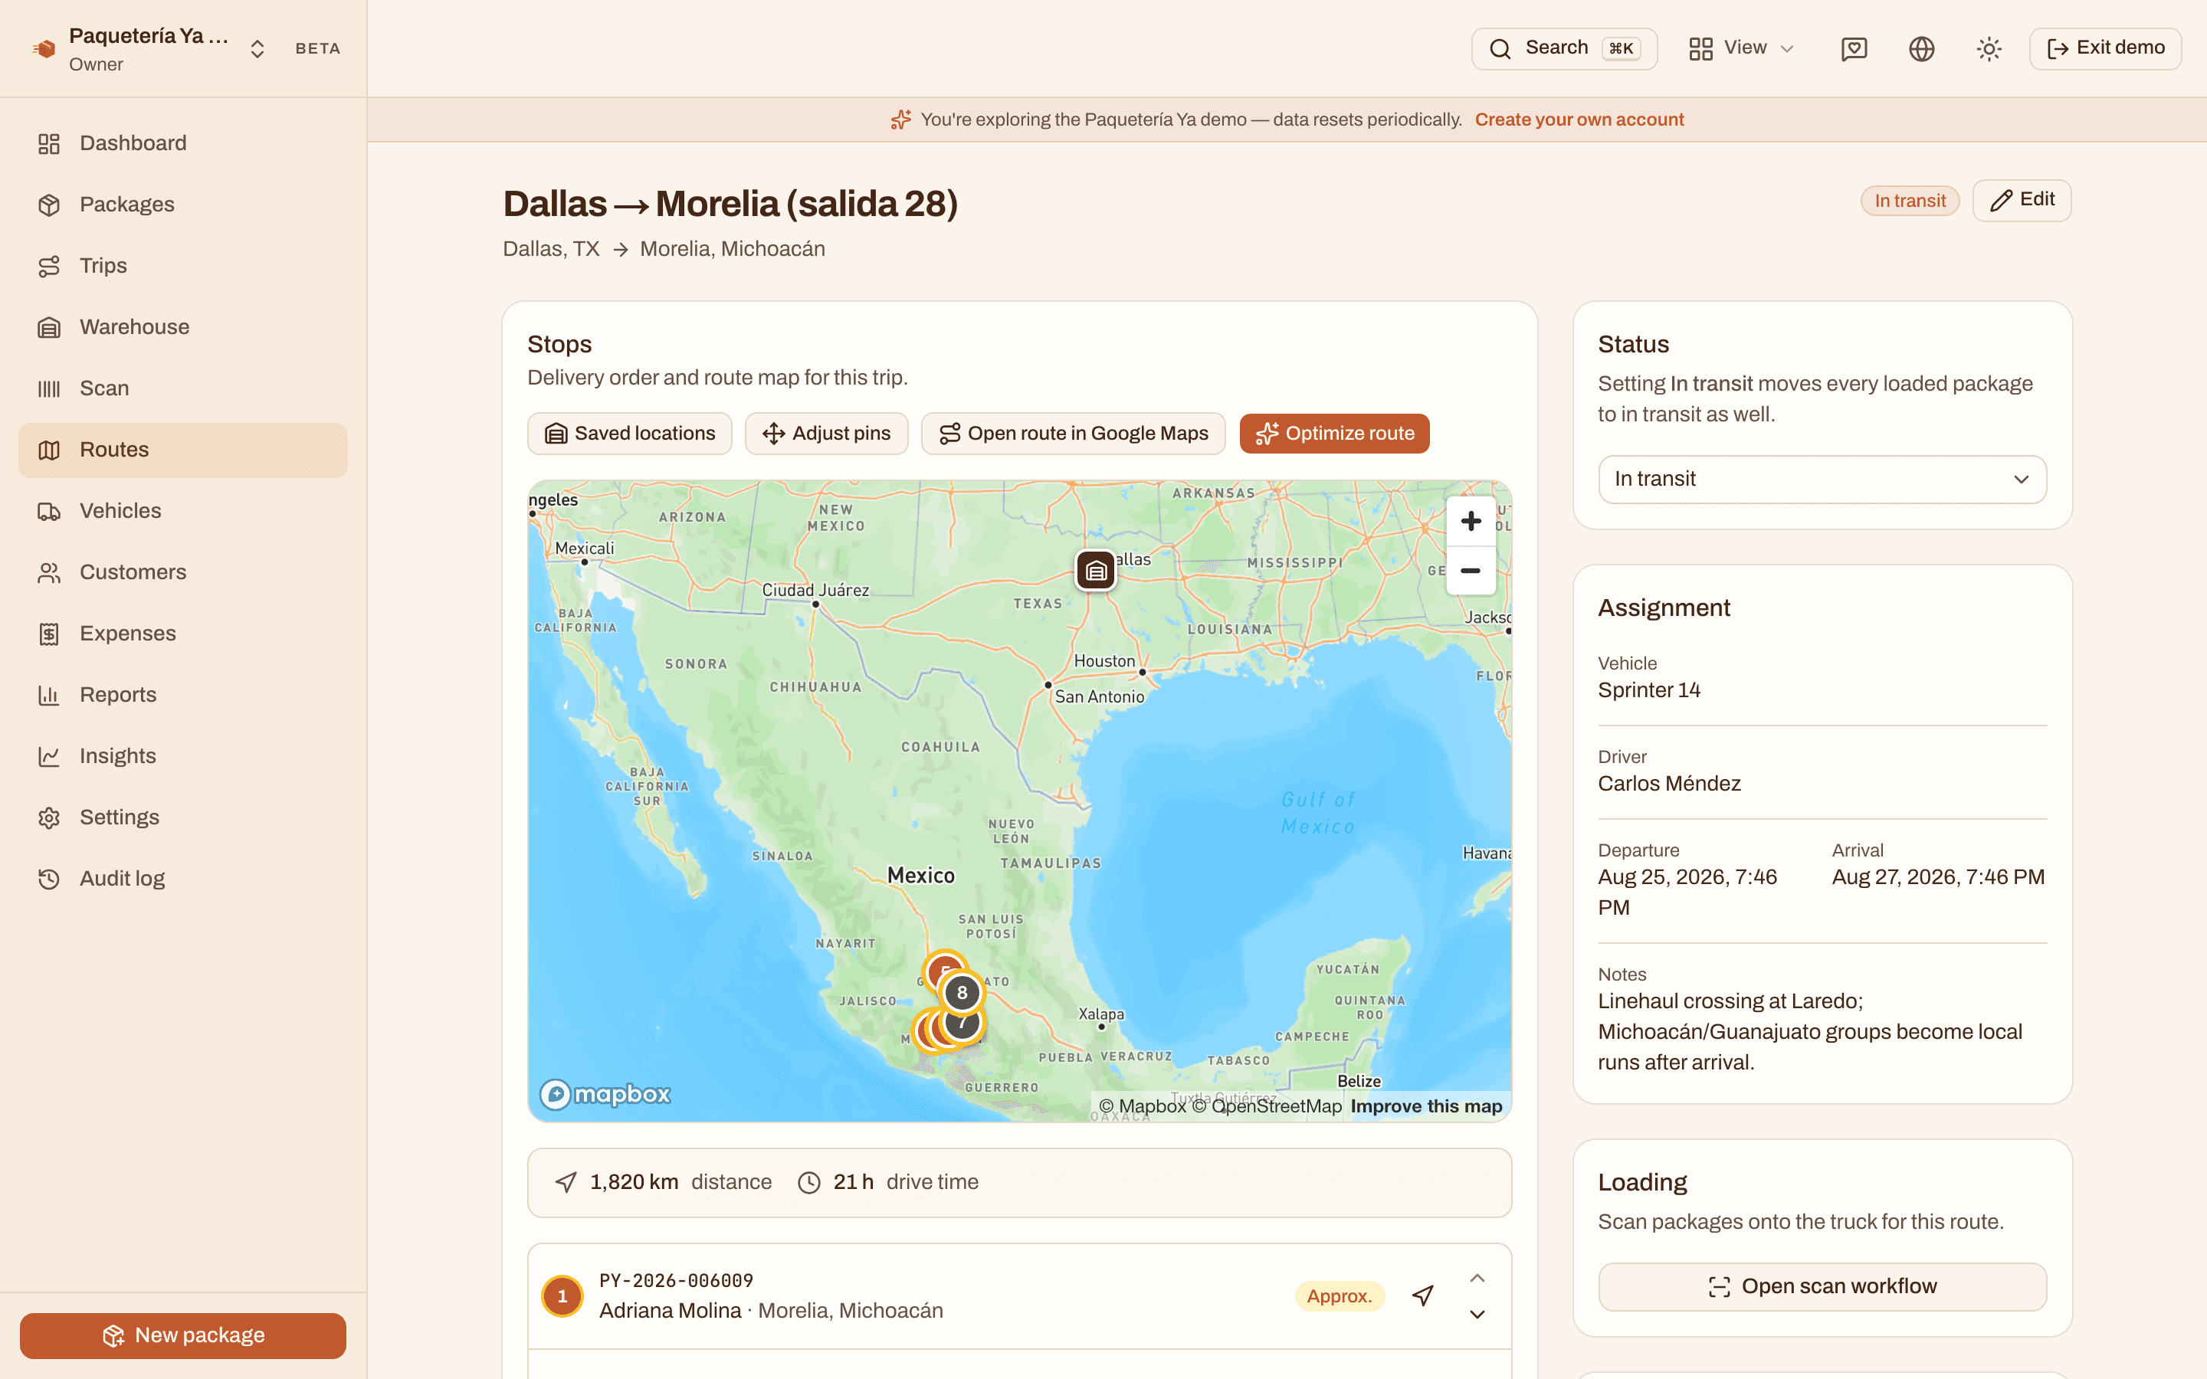Click the Approx. badge on stop 1
2207x1379 pixels.
pyautogui.click(x=1339, y=1296)
